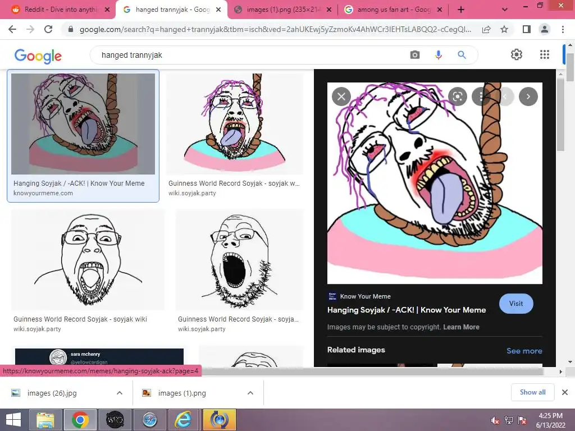Screen dimensions: 575x431
Task: Open Google quick settings gear
Action: pos(517,54)
